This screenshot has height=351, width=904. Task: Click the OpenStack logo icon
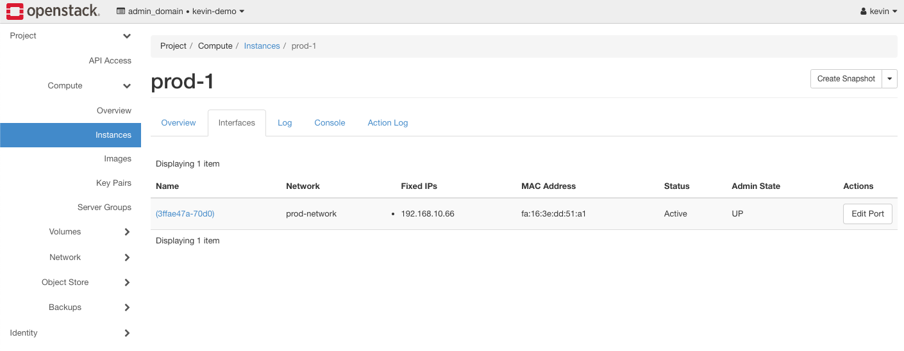point(15,11)
